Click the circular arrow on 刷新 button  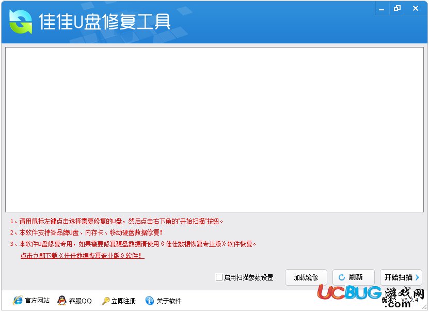[x=341, y=277]
